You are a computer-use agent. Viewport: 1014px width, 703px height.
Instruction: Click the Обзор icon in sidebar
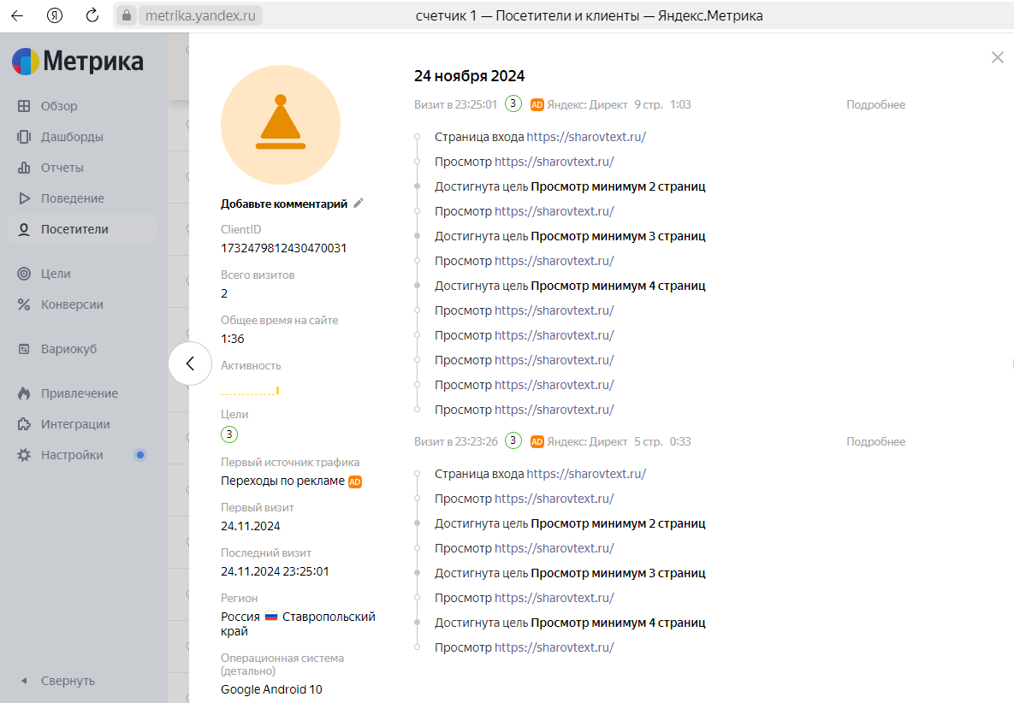(x=24, y=106)
